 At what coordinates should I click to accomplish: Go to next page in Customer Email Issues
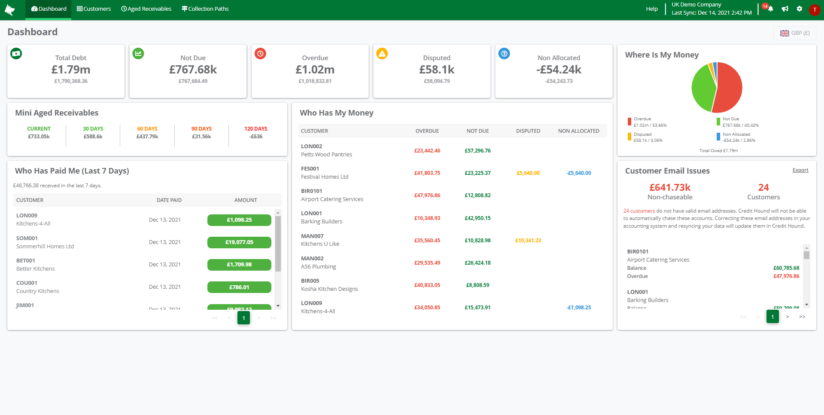point(787,317)
